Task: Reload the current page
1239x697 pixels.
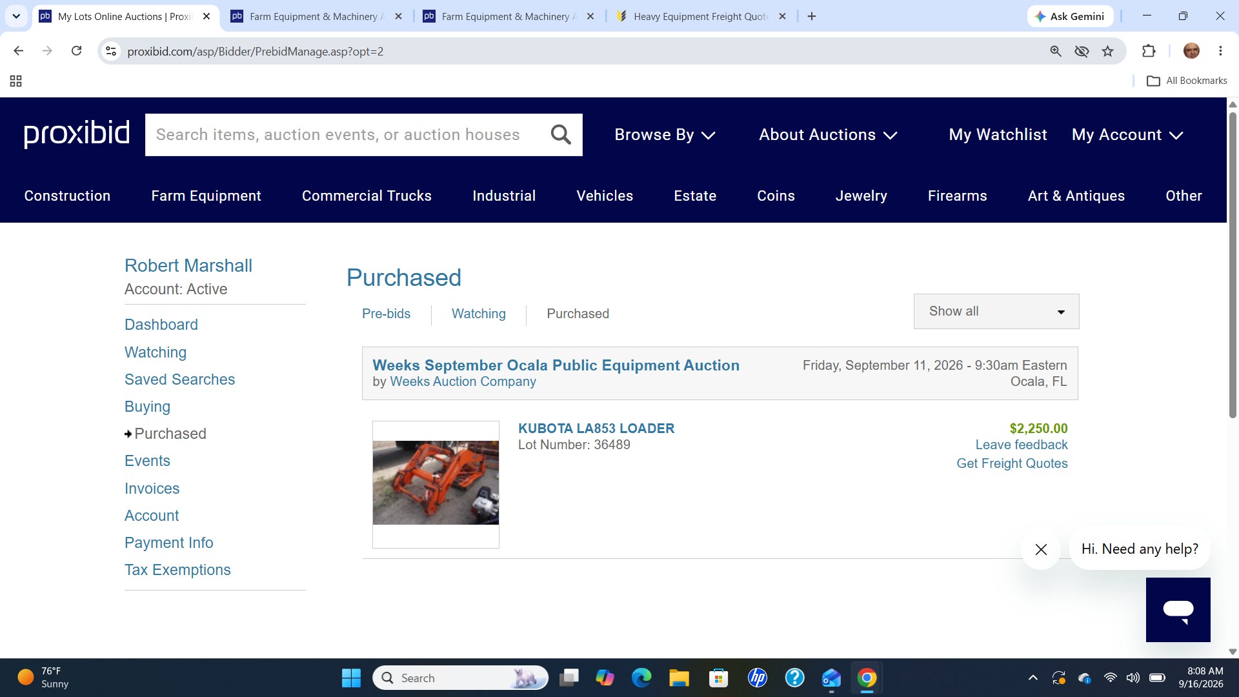Action: [x=76, y=51]
